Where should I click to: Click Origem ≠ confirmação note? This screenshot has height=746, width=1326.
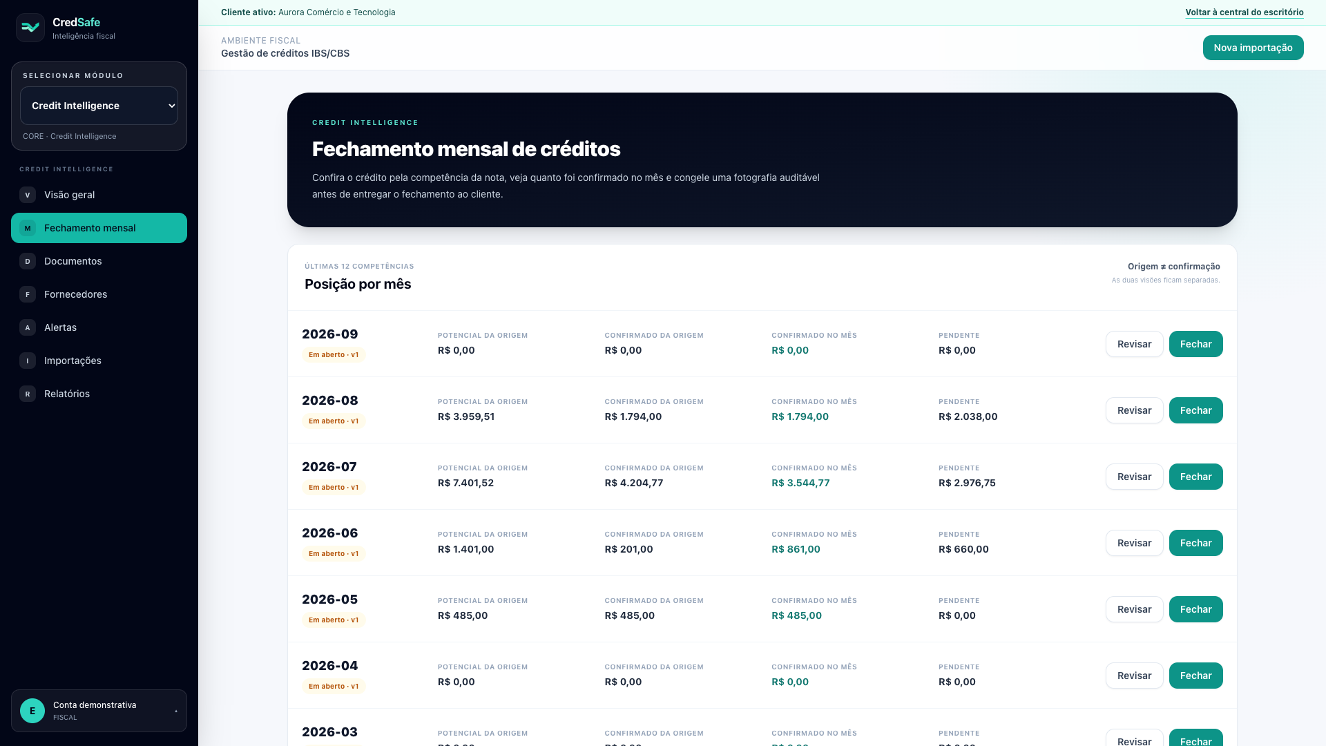1173,267
